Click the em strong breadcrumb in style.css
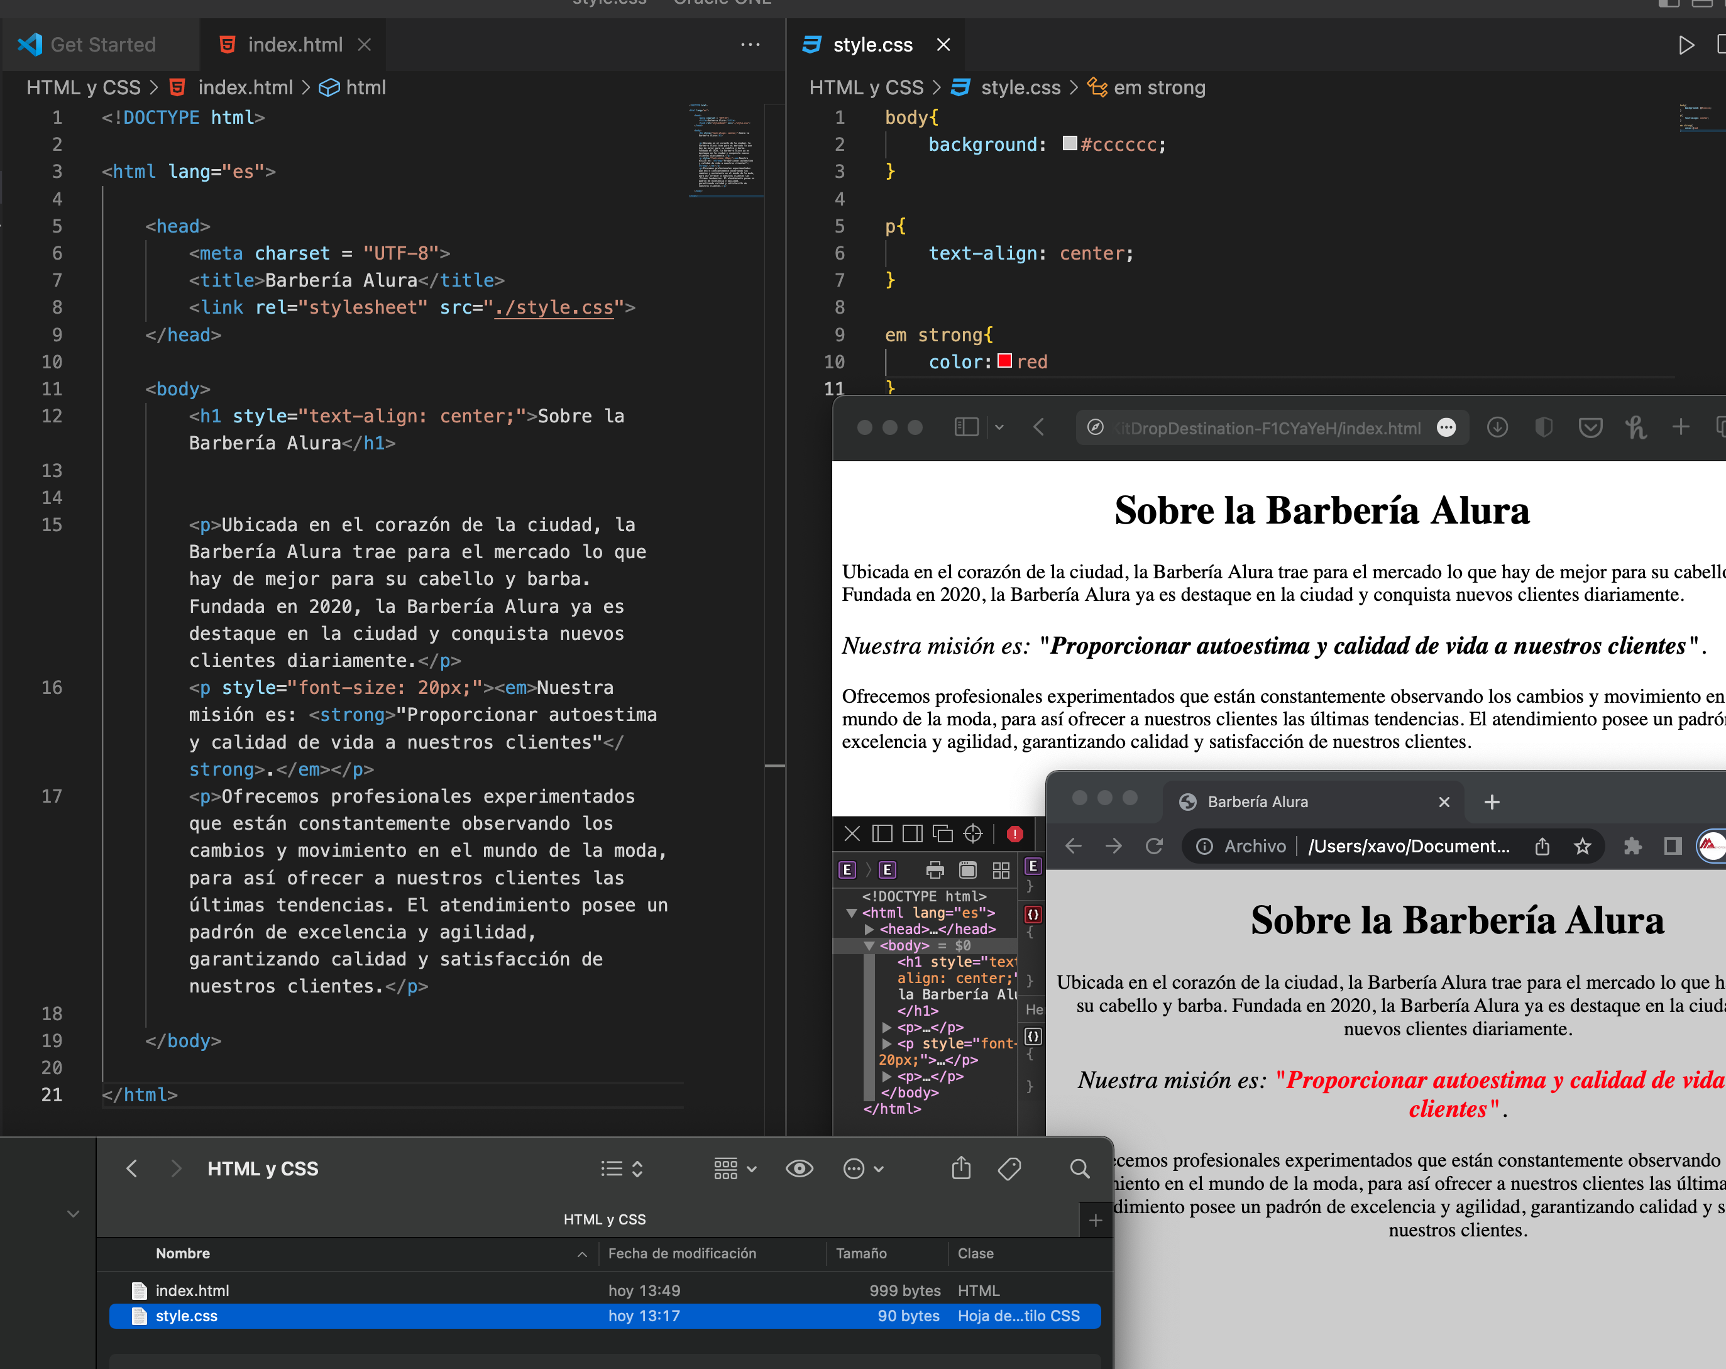The image size is (1726, 1369). [x=1146, y=87]
